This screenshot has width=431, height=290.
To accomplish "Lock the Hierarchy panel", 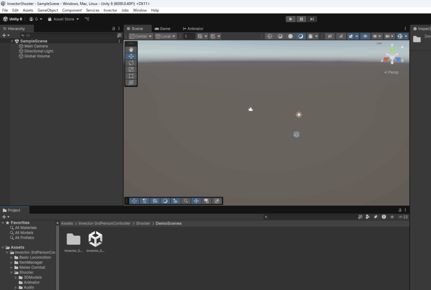I will (113, 29).
